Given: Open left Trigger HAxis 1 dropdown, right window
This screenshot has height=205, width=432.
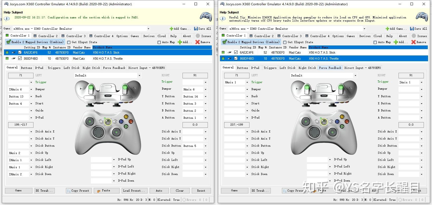Looking at the screenshot, I should coord(247,83).
